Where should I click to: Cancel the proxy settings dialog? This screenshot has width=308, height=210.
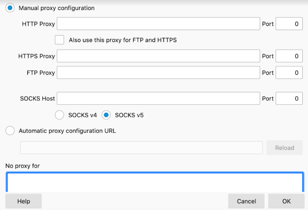(x=246, y=201)
